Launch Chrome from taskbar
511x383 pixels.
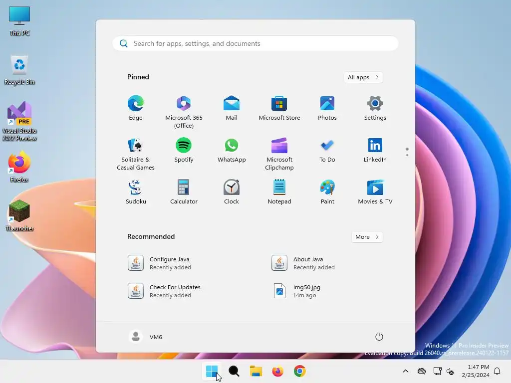[300, 371]
